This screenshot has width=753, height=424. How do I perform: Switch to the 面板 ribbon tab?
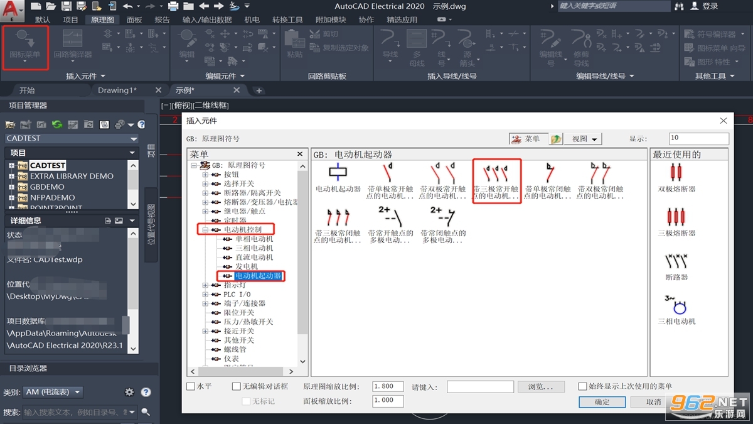point(134,19)
